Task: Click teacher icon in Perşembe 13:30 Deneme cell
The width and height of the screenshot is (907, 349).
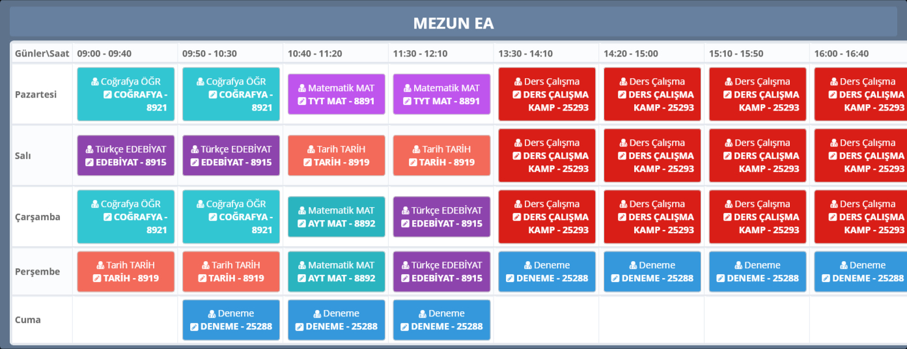Action: 528,265
